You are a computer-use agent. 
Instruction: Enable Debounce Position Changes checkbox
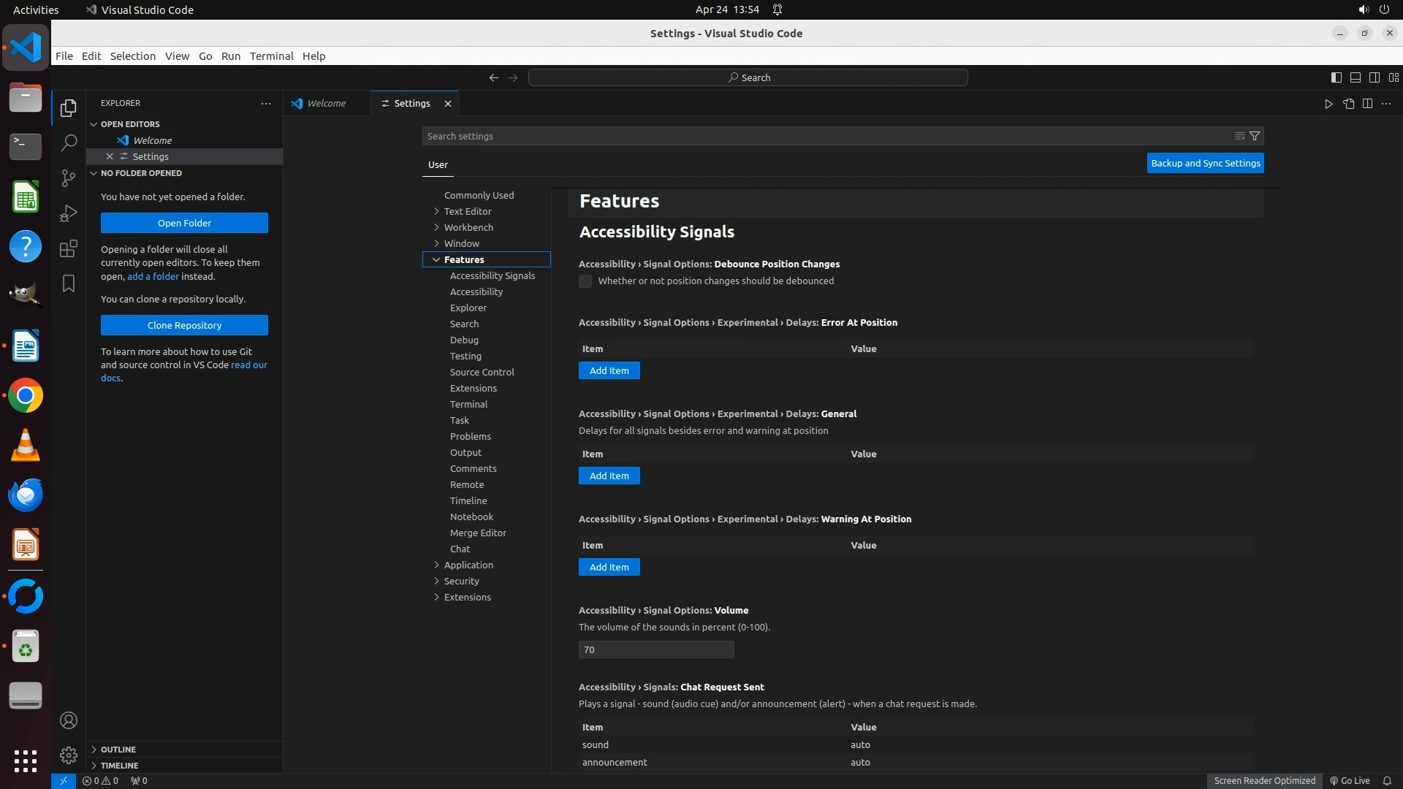(x=585, y=281)
